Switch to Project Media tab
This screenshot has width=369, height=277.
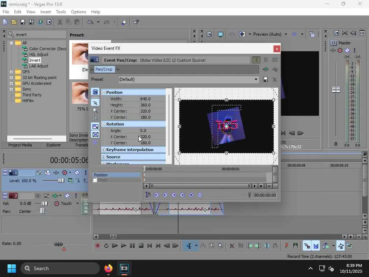click(20, 145)
